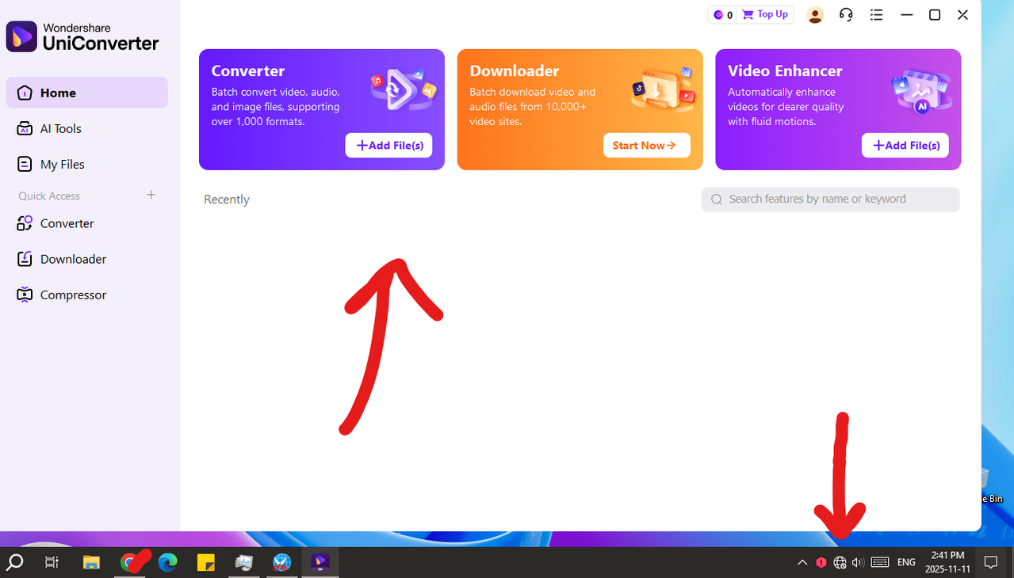
Task: Open Downloader from Quick Access list
Action: 87,259
